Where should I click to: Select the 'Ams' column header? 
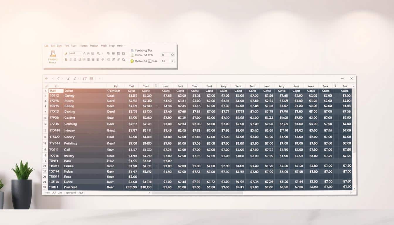coord(311,86)
